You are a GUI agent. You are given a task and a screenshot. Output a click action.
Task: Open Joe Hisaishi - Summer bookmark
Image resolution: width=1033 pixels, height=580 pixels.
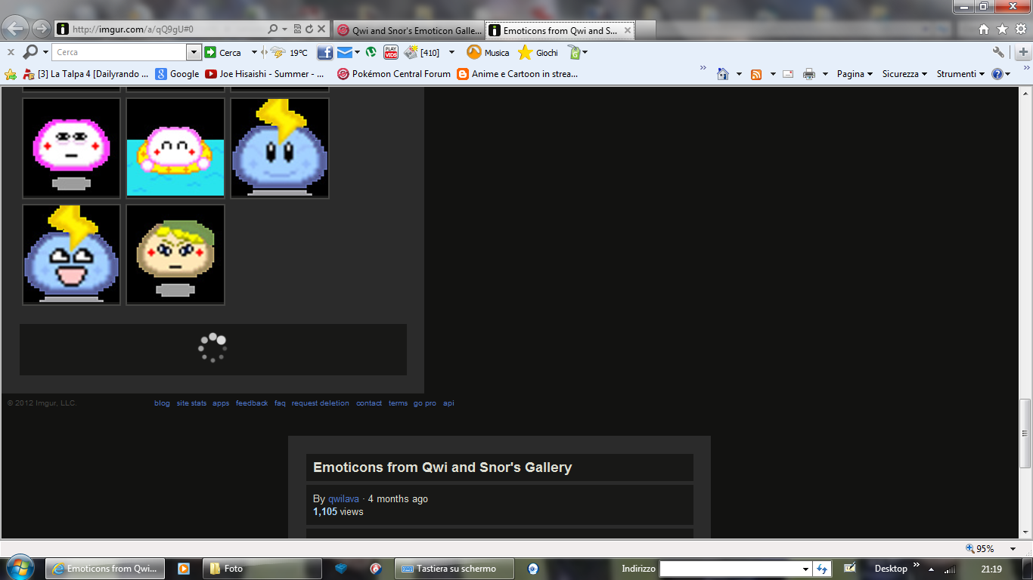click(x=265, y=74)
